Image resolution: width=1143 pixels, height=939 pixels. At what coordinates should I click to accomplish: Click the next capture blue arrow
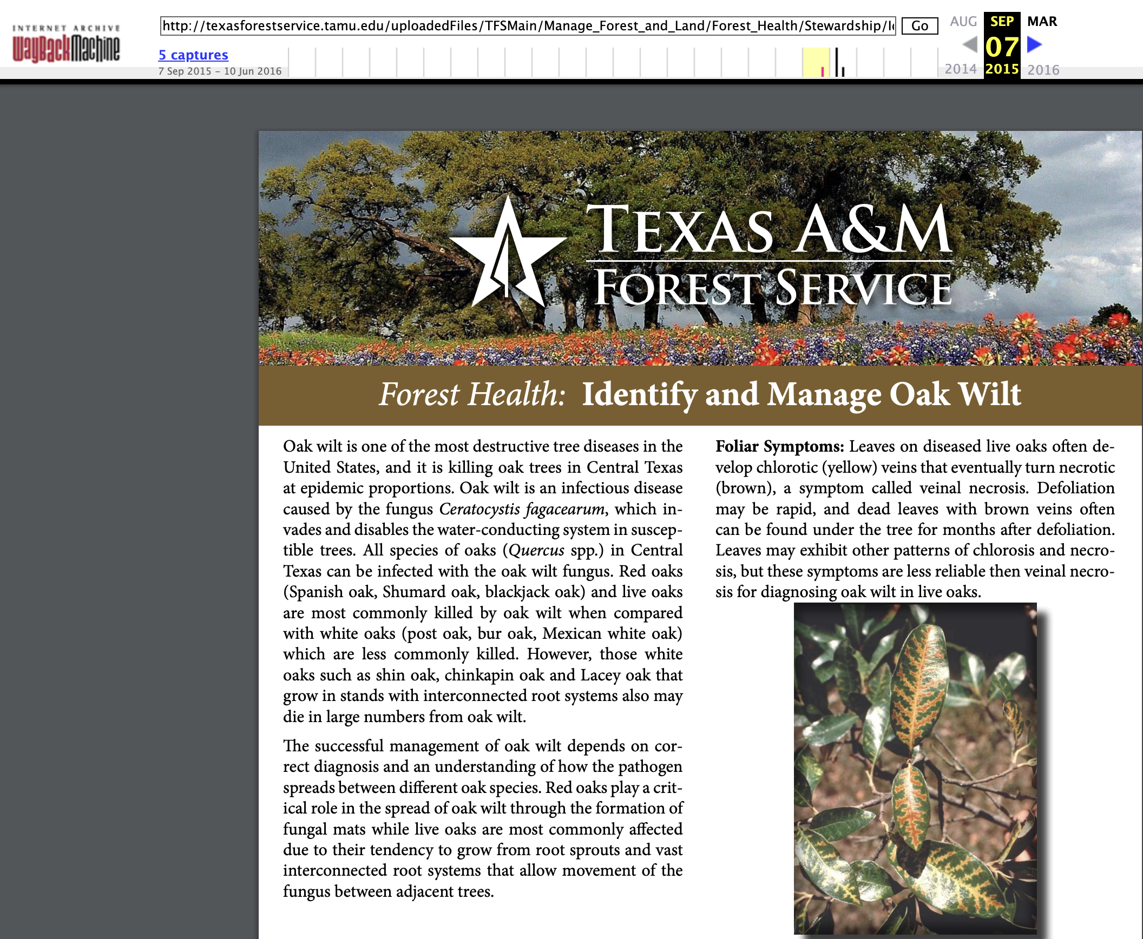tap(1034, 44)
